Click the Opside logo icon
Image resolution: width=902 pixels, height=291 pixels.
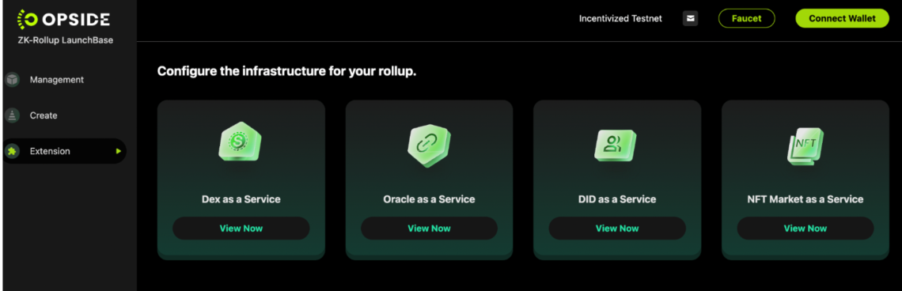[x=27, y=20]
